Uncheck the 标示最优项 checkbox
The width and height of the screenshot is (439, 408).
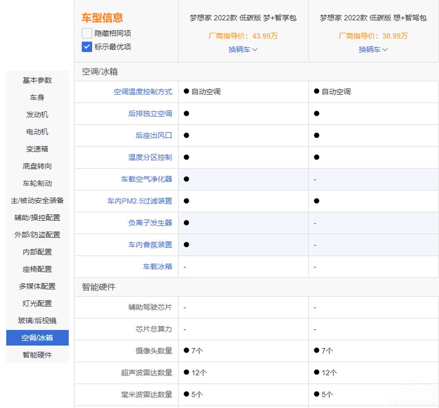pos(87,47)
